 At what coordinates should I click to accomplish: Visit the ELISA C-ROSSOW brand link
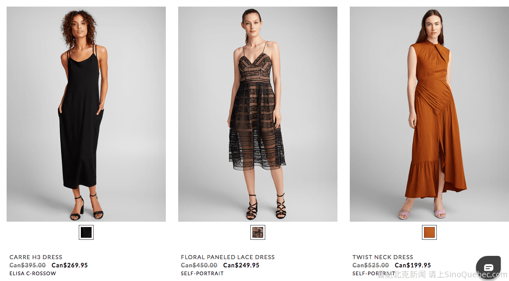[x=33, y=274]
